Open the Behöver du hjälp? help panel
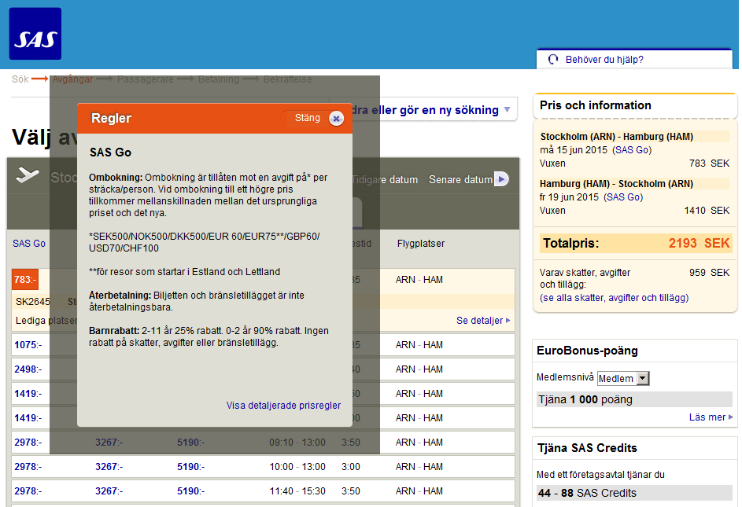742x507 pixels. point(634,60)
